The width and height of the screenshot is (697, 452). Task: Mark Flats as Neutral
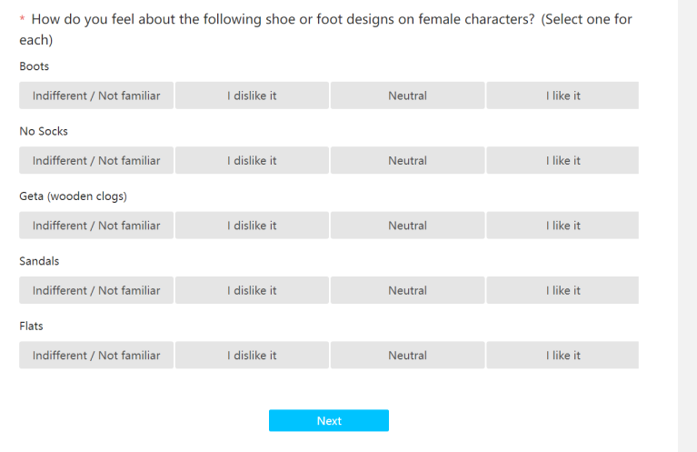tap(408, 355)
